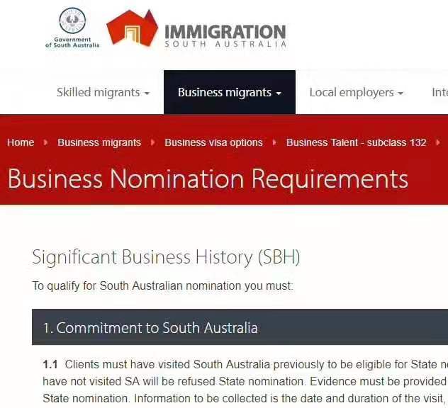Go to the Home breadcrumb link

click(21, 142)
